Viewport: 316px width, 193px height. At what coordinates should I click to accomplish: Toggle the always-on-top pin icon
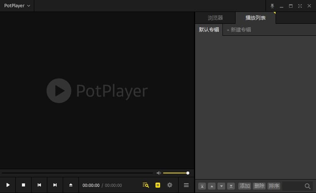(x=273, y=6)
